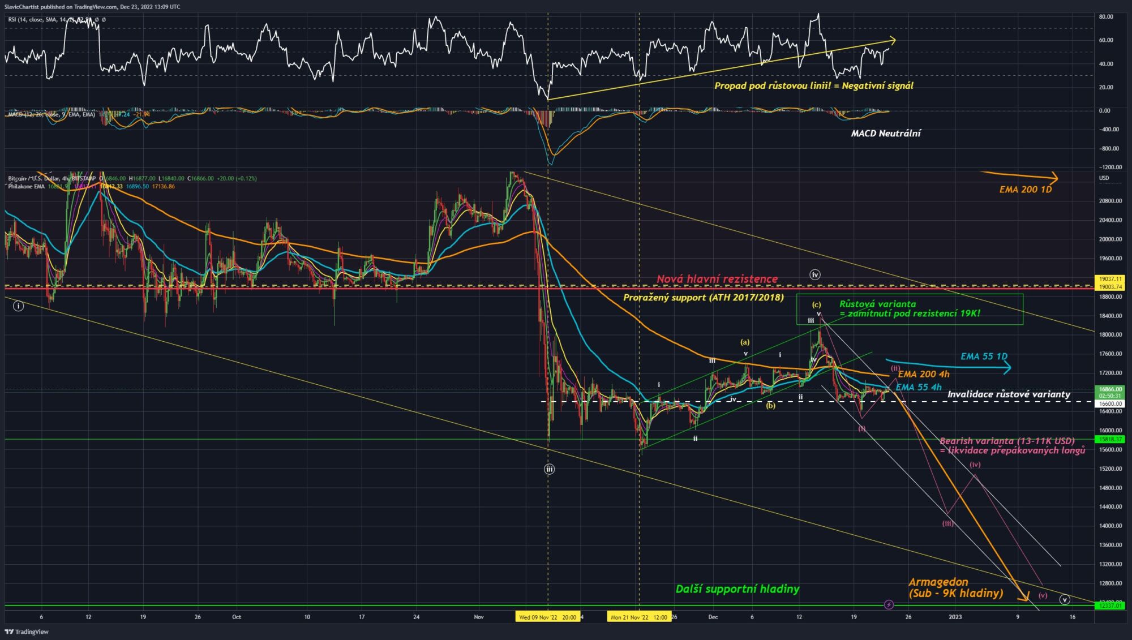This screenshot has height=640, width=1132.
Task: Click the '2023' label on the time axis
Action: click(x=955, y=617)
